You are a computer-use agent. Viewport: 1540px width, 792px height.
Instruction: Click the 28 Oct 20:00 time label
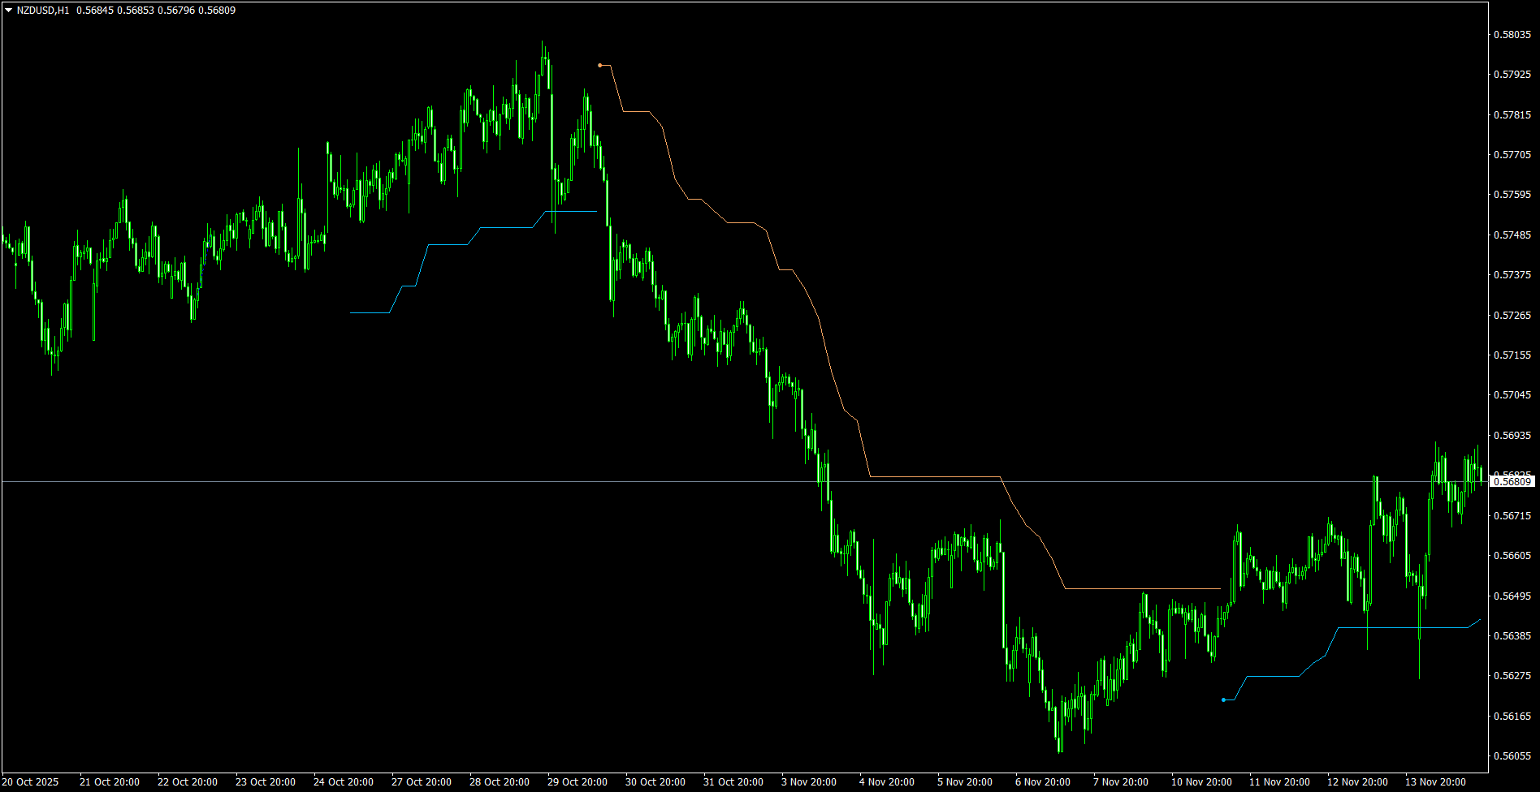(500, 782)
